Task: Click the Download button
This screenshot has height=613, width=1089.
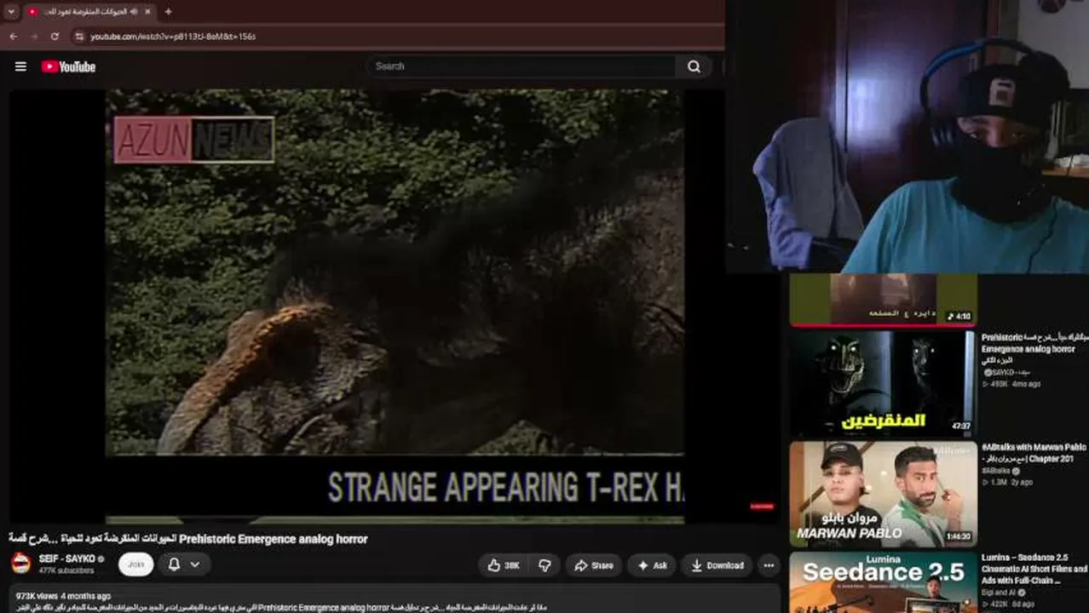Action: [x=717, y=565]
